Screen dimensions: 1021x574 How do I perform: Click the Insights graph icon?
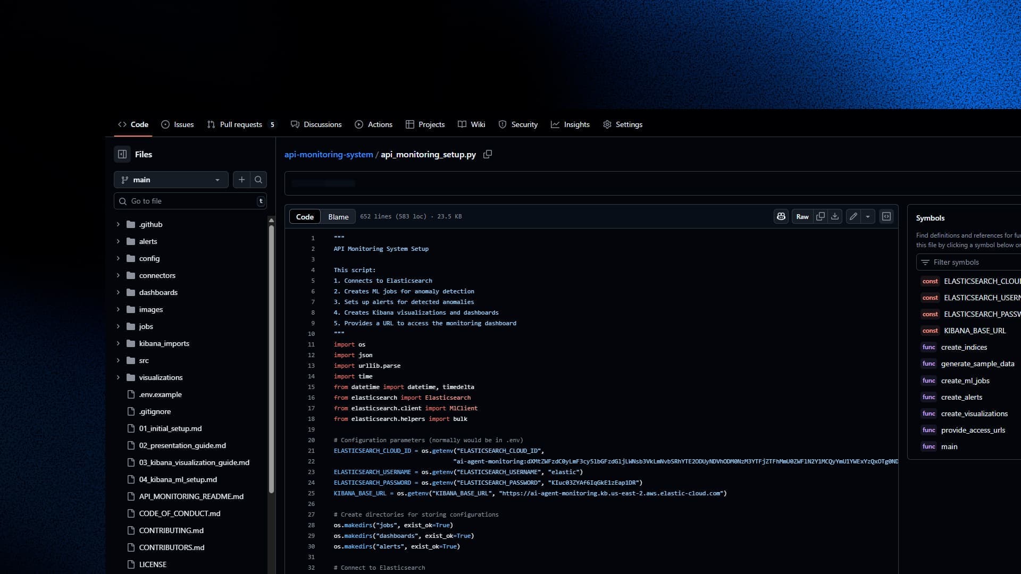tap(555, 124)
